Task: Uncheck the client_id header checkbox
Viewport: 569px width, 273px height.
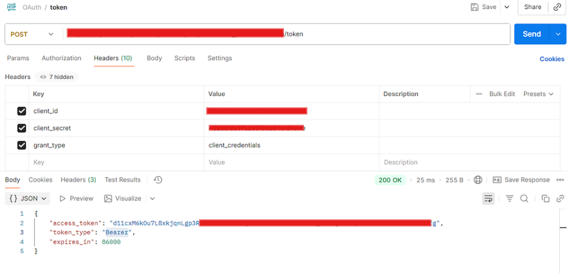Action: tap(22, 111)
